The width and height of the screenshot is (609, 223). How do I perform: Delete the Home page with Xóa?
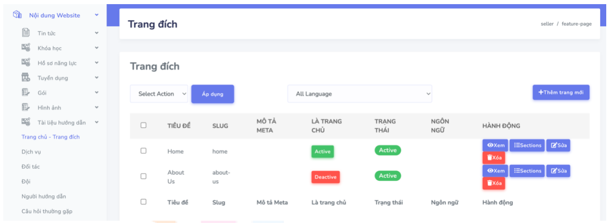coord(494,158)
